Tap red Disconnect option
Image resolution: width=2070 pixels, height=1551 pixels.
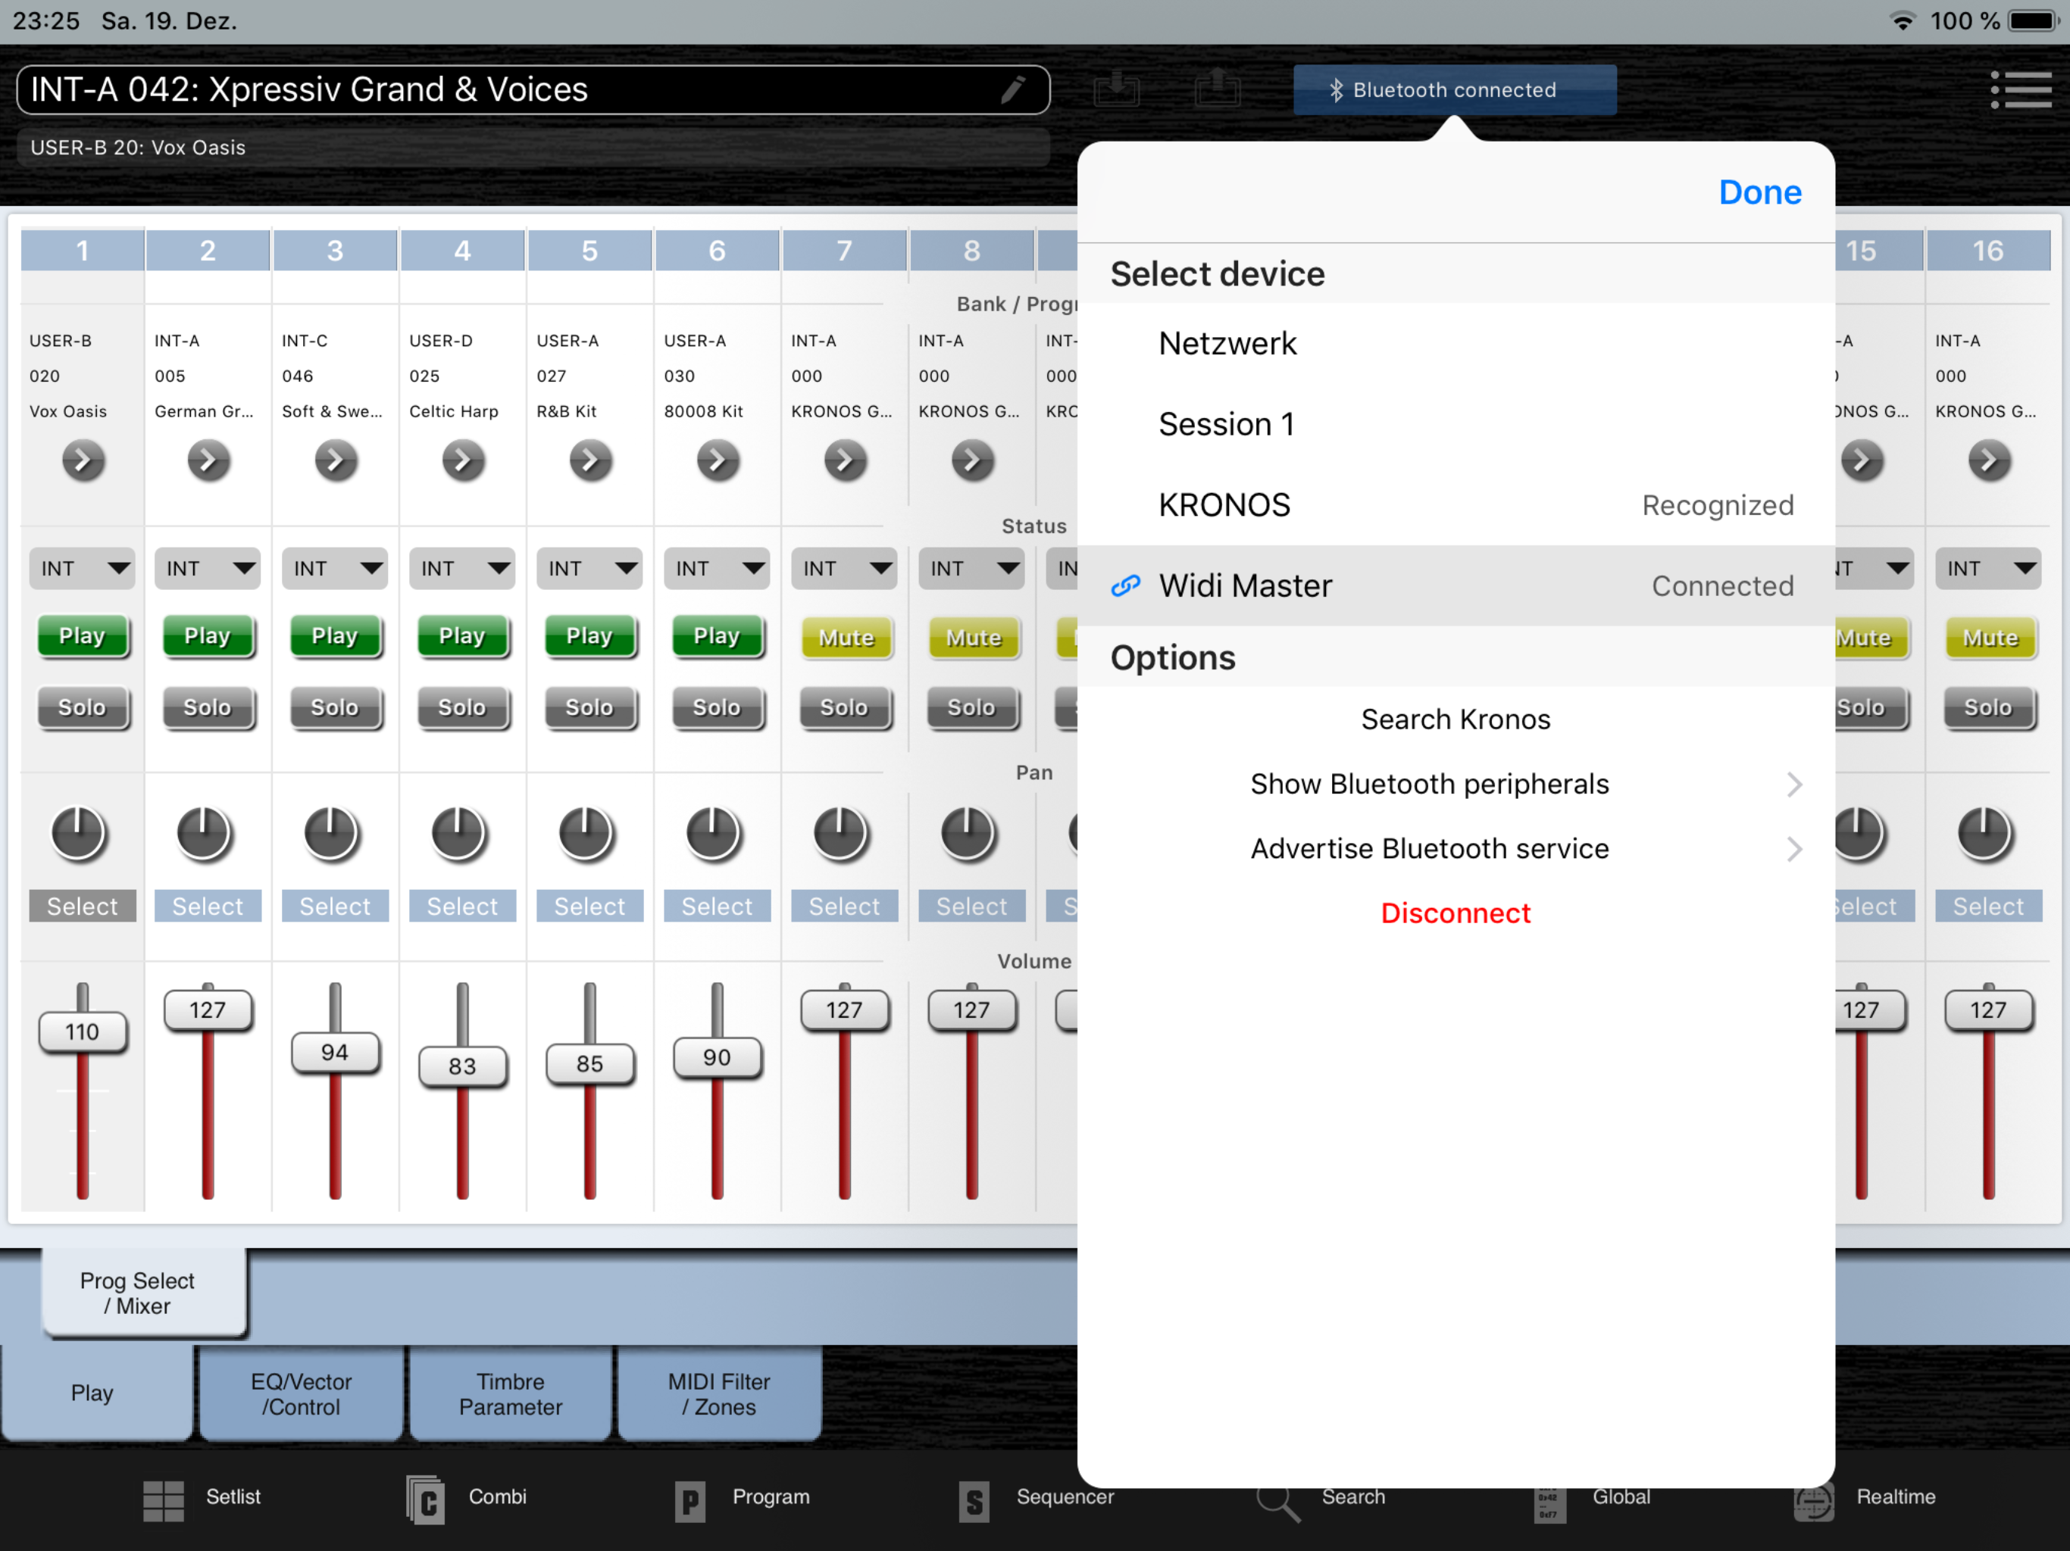(x=1456, y=913)
